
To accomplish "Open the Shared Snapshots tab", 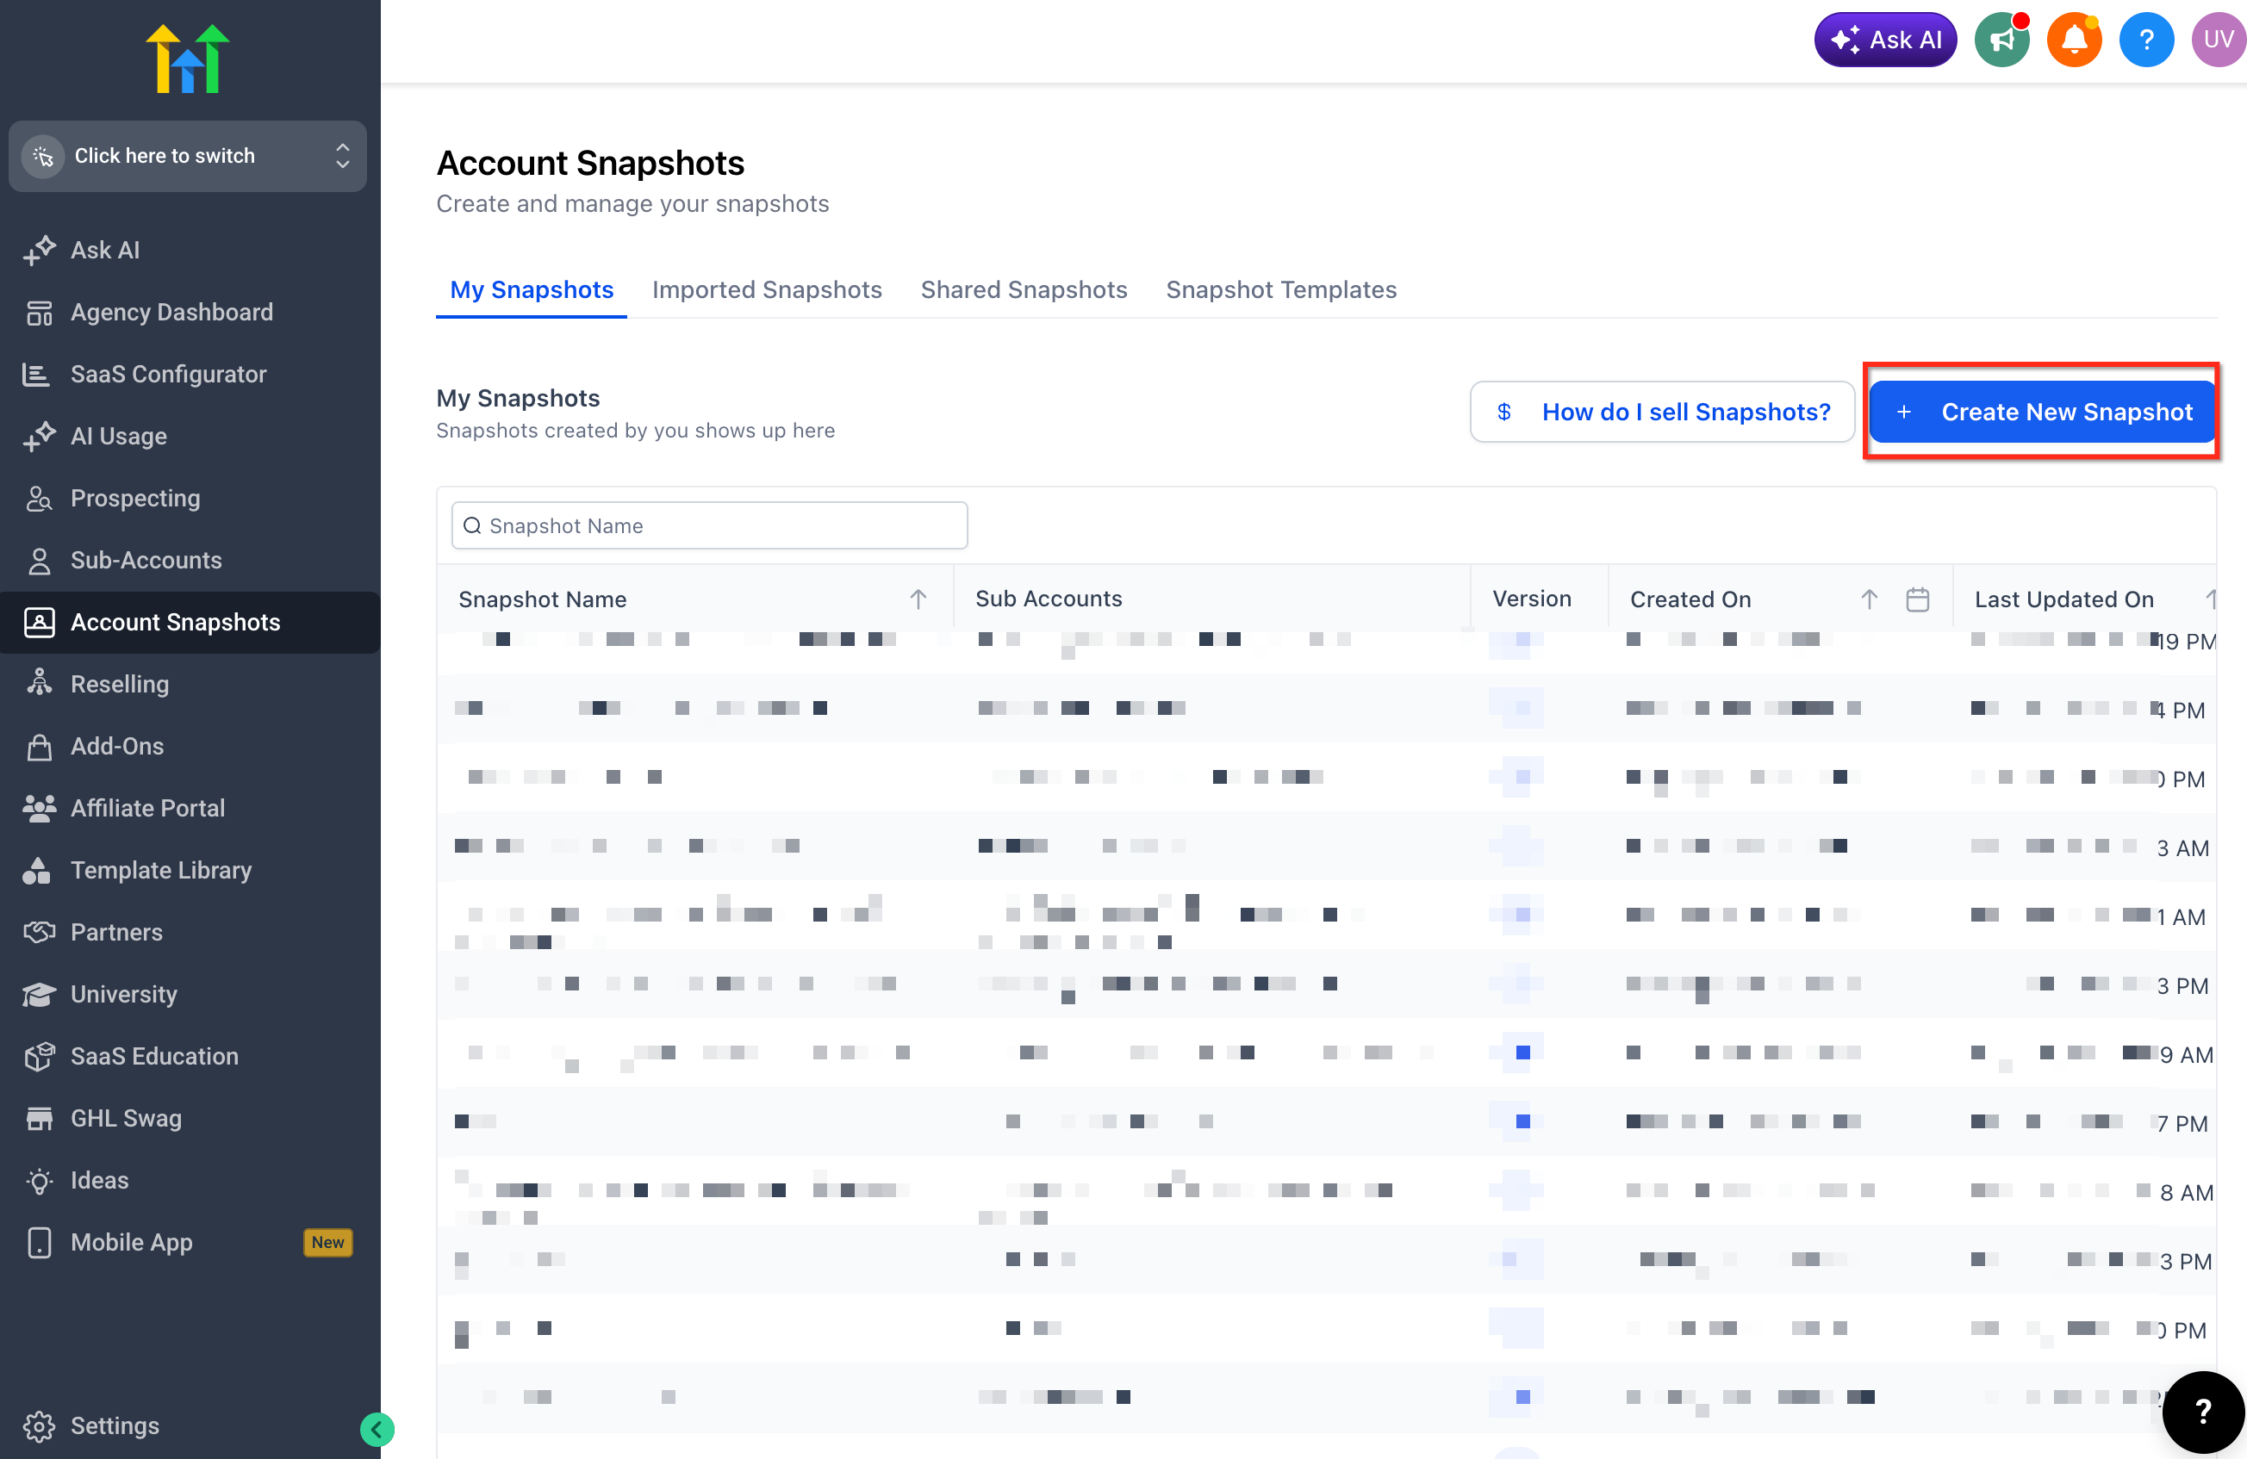I will (x=1024, y=289).
